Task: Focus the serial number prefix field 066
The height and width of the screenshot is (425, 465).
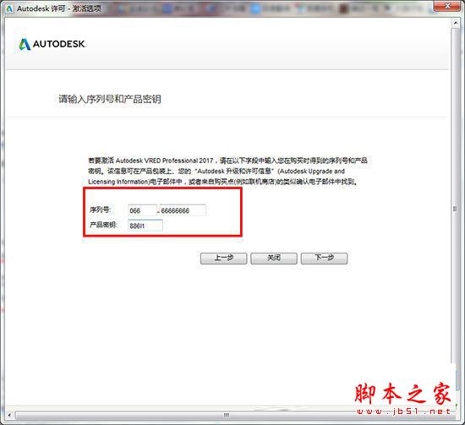Action: coord(142,210)
